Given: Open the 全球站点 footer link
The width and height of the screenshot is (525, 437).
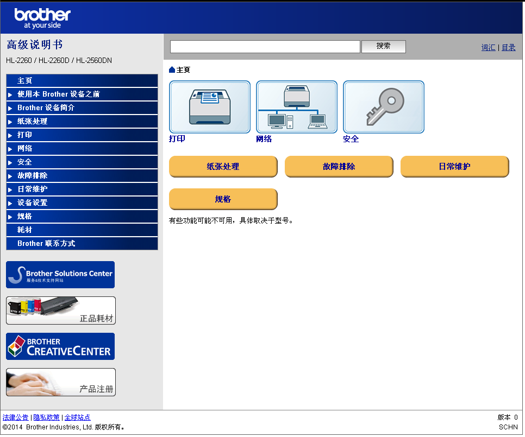Looking at the screenshot, I should 77,417.
